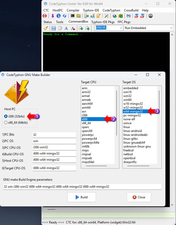
Task: Click the red power icon in toolbar
Action: 45,16
